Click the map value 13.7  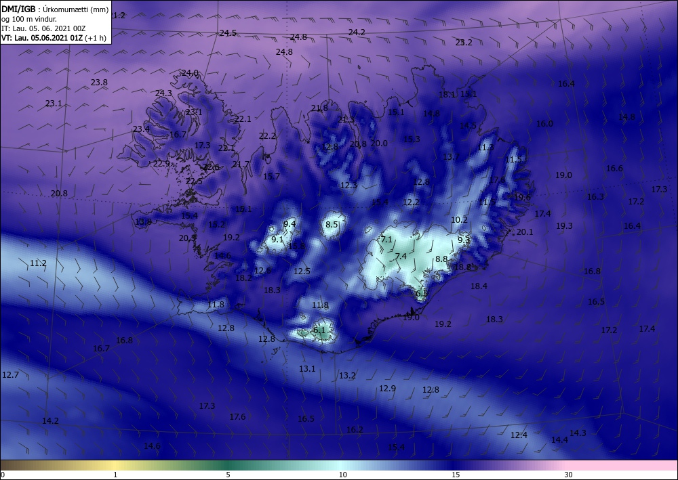click(451, 156)
